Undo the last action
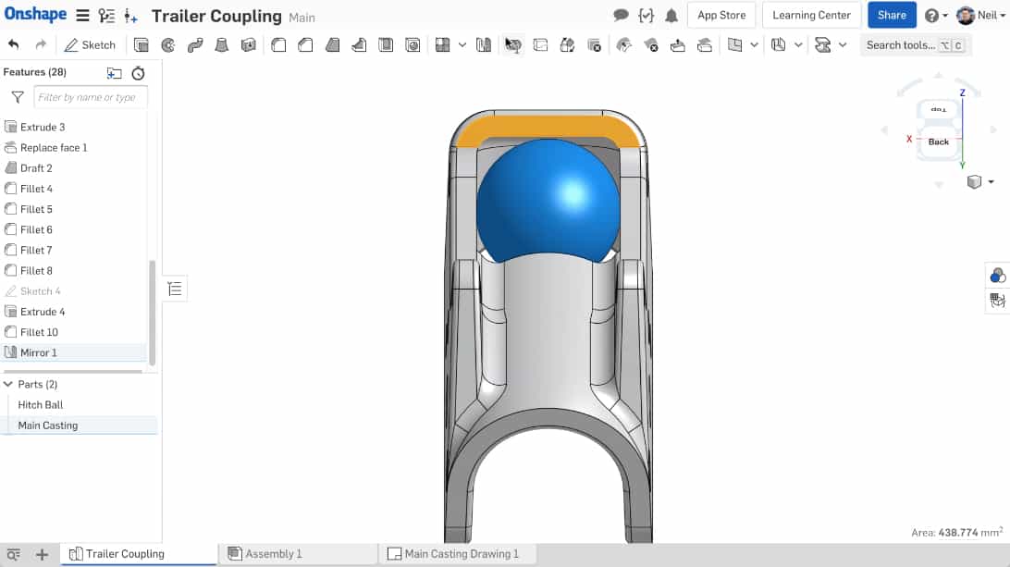This screenshot has height=567, width=1010. [x=14, y=44]
